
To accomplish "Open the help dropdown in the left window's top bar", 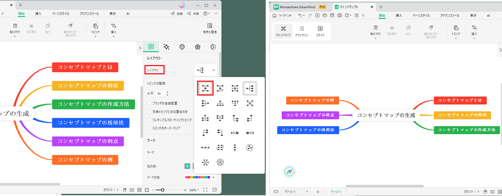I will [x=207, y=14].
